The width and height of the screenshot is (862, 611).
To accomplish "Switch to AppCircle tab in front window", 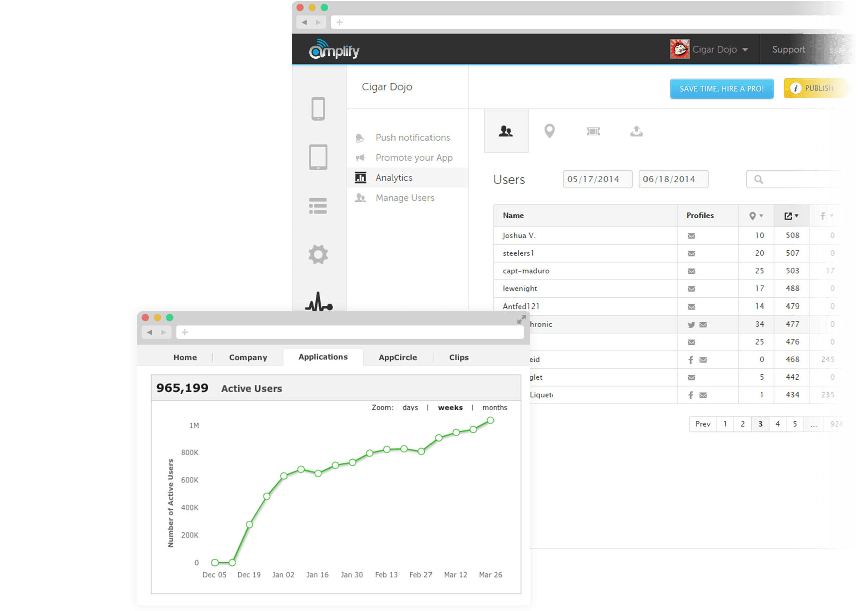I will click(398, 357).
